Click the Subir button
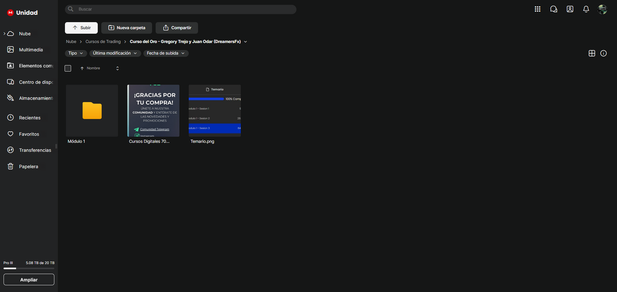This screenshot has height=292, width=617. click(81, 28)
